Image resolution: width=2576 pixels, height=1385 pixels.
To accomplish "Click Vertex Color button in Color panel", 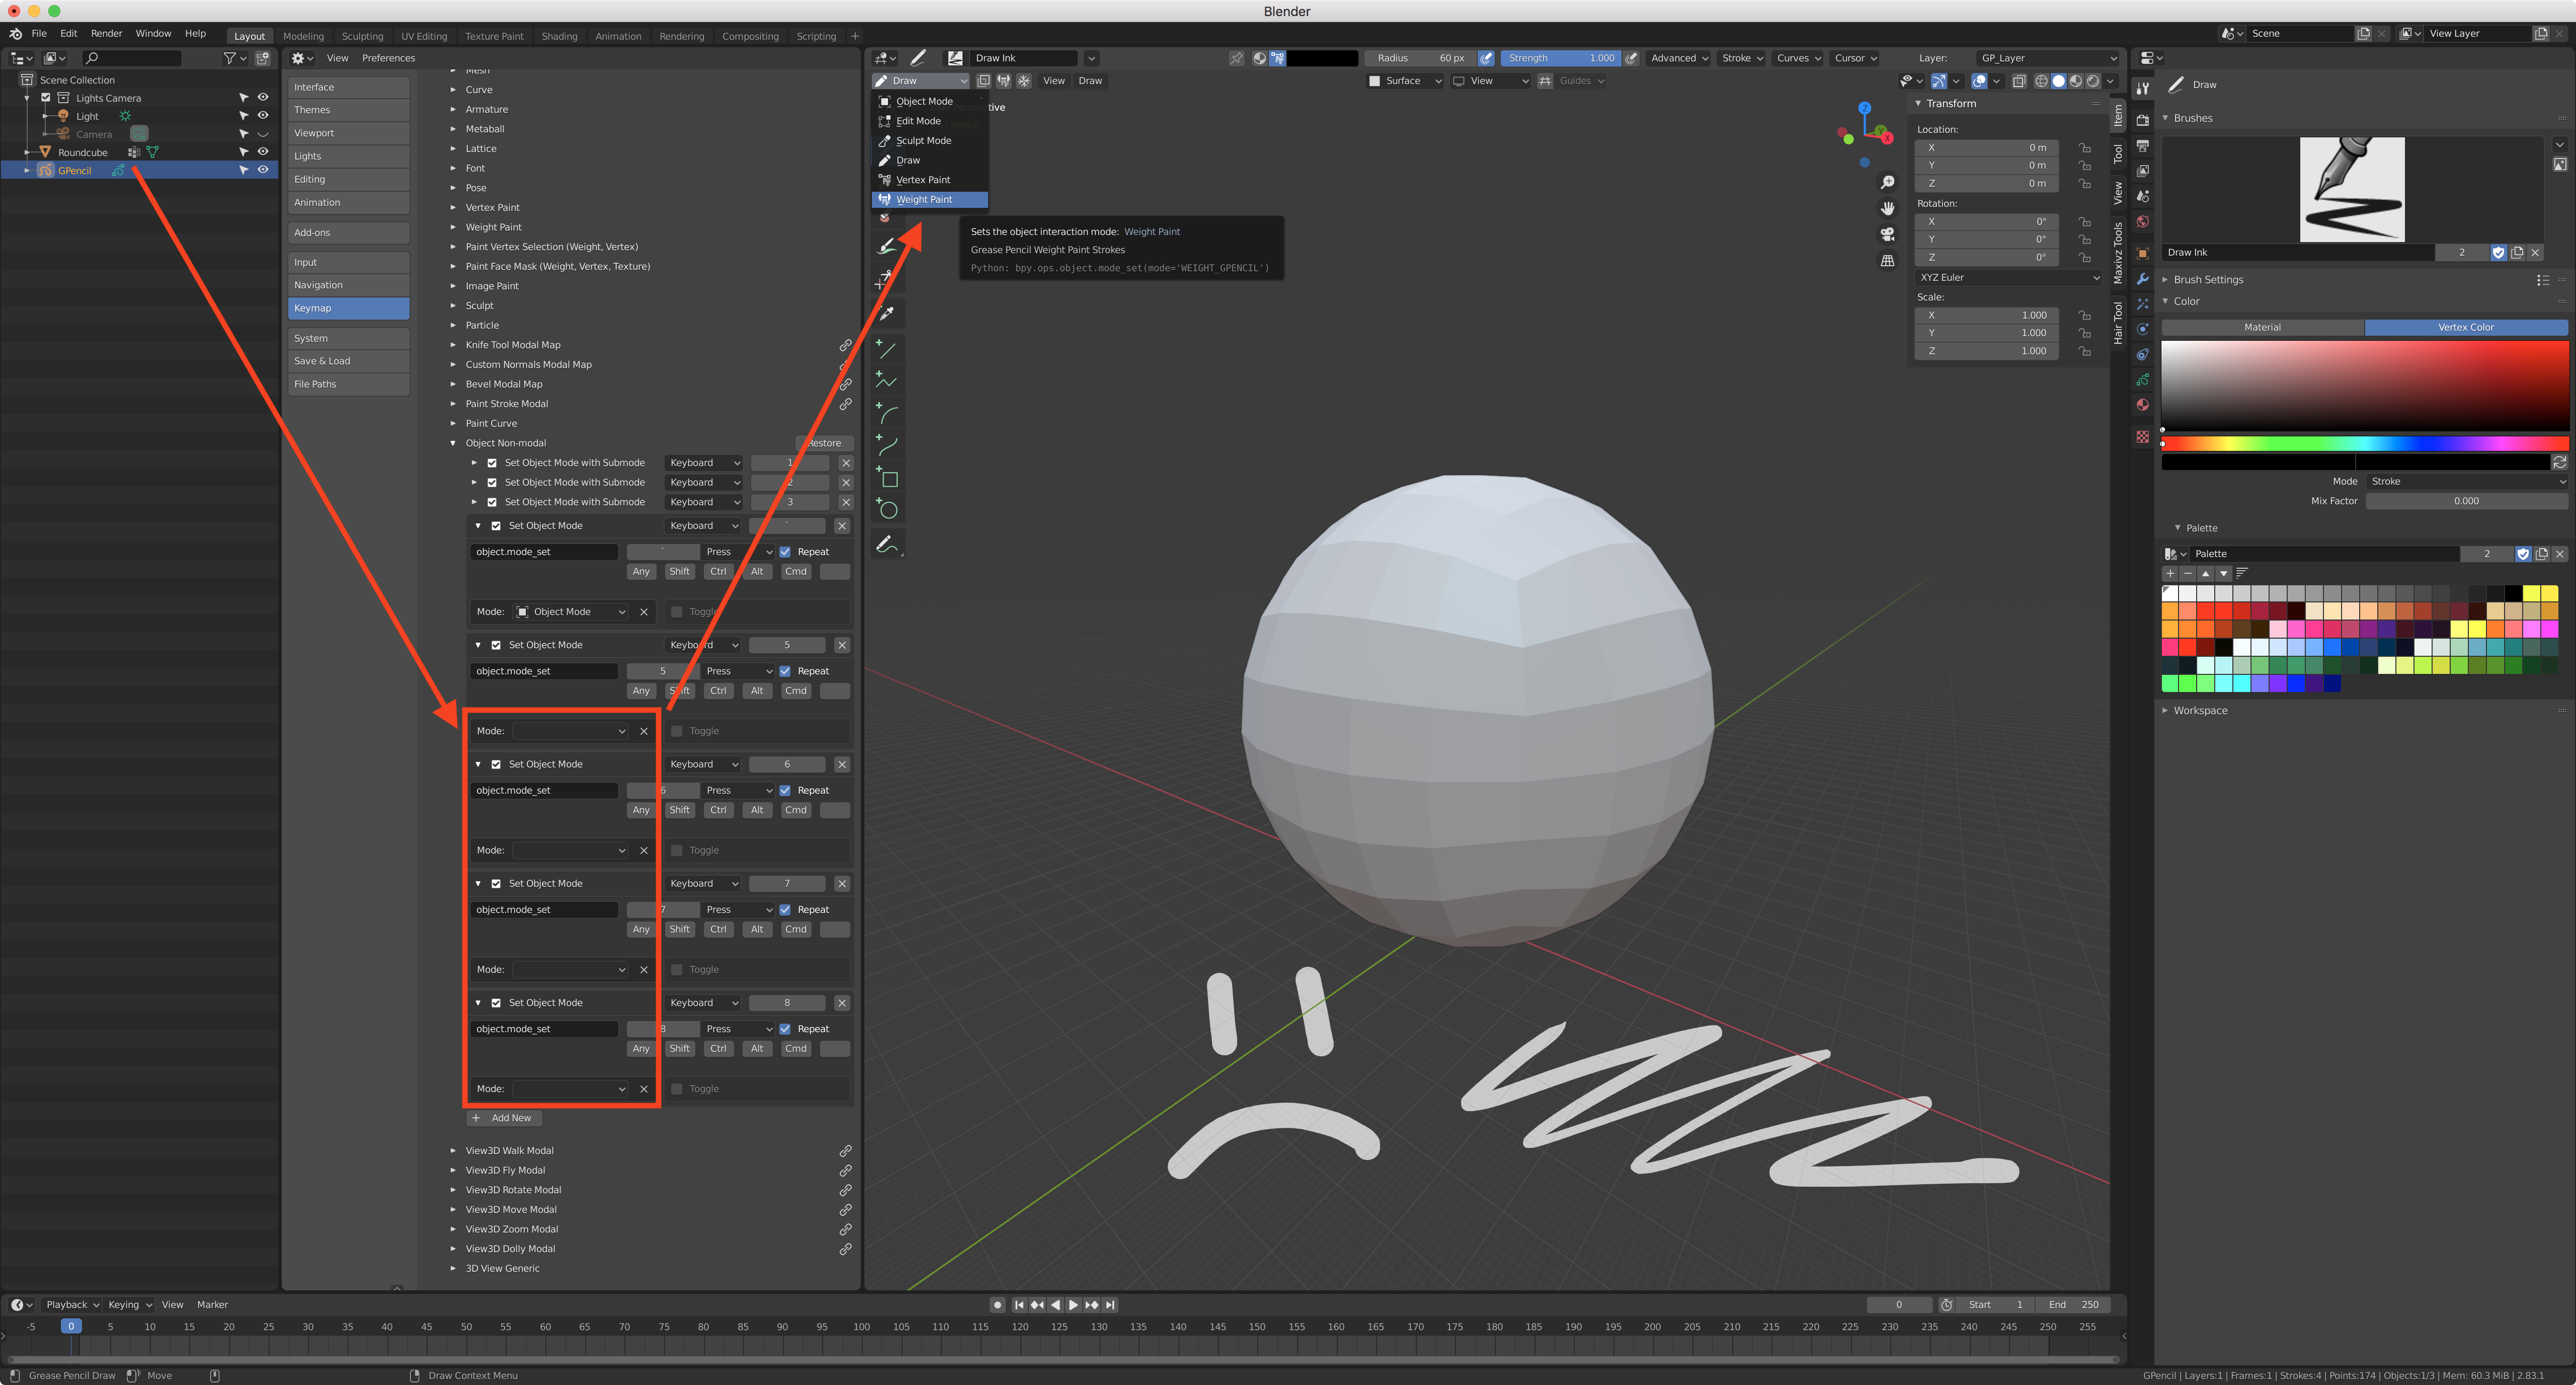I will click(x=2465, y=327).
